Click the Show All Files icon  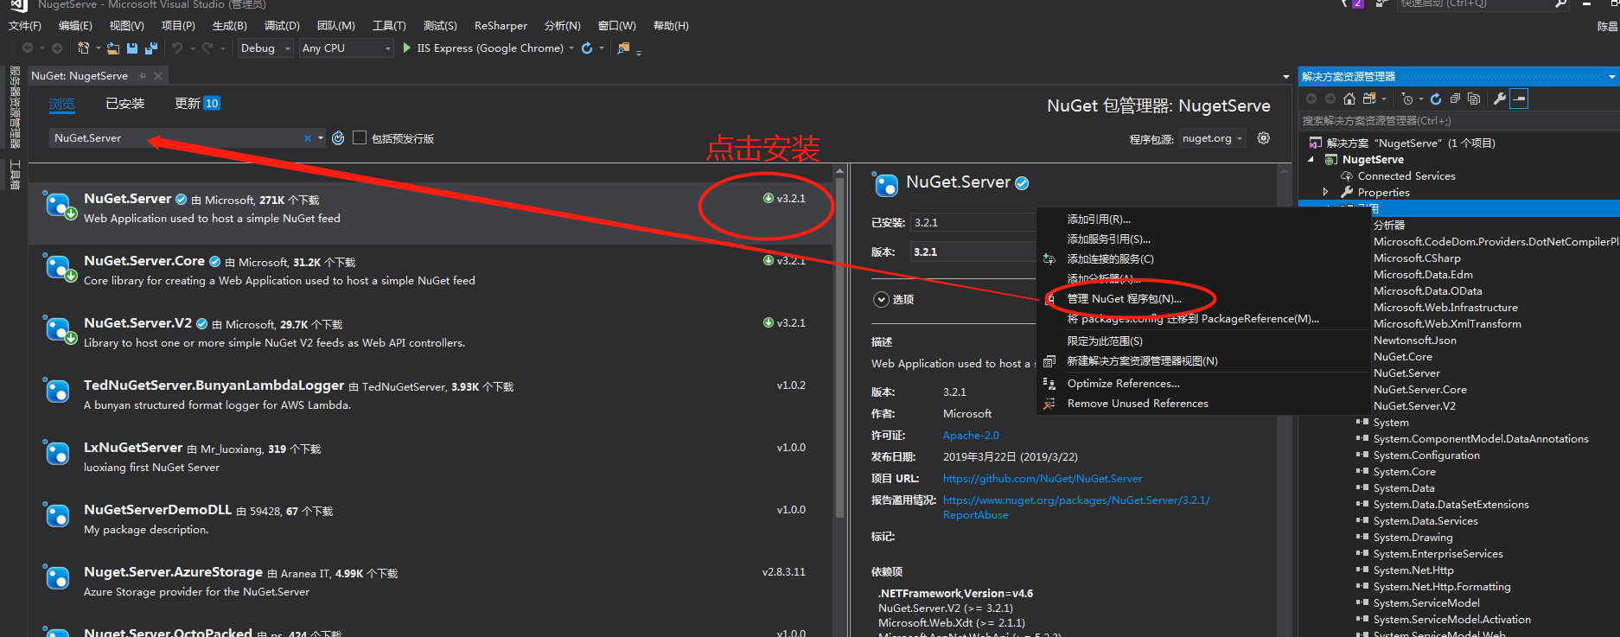click(1474, 99)
